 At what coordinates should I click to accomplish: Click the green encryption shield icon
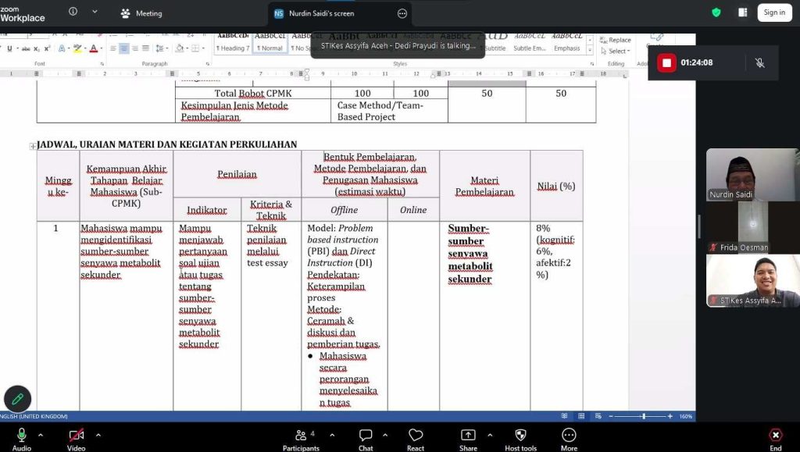716,12
